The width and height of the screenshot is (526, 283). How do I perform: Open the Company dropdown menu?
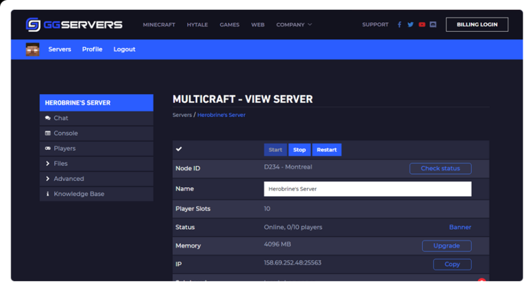tap(294, 25)
